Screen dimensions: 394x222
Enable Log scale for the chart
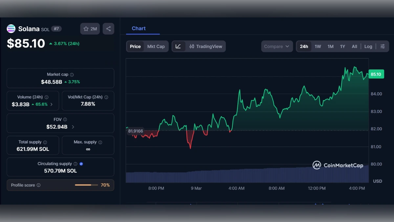tap(368, 46)
